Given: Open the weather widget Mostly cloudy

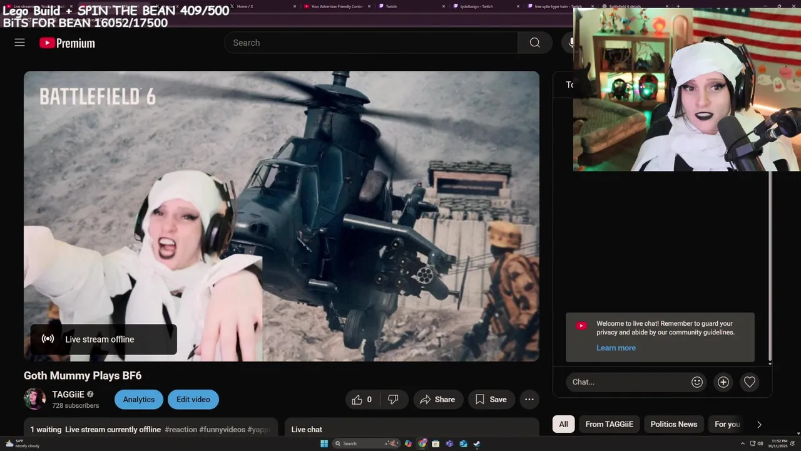Looking at the screenshot, I should (23, 443).
